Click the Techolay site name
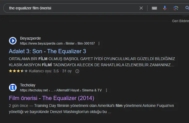The height and width of the screenshot is (123, 189). click(28, 85)
